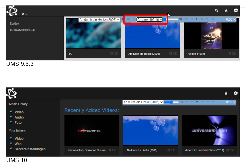Open the #--TRANSCODE--# folder
The width and height of the screenshot is (246, 168).
pos(22,30)
